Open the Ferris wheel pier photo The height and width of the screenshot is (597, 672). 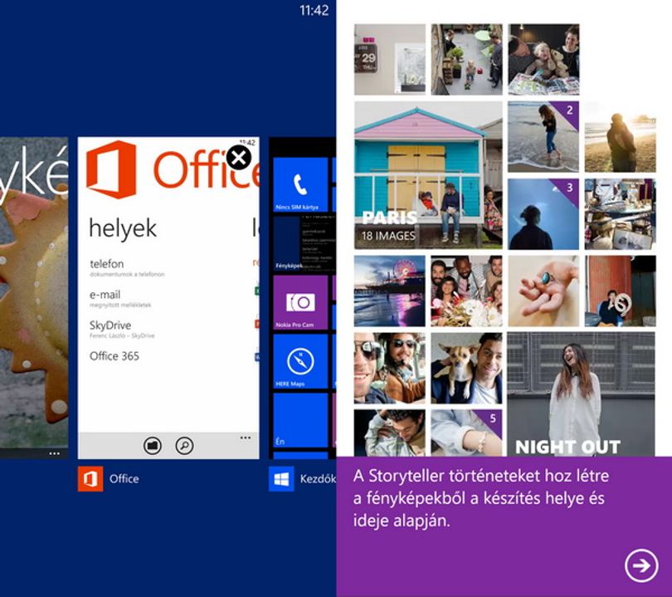point(390,291)
